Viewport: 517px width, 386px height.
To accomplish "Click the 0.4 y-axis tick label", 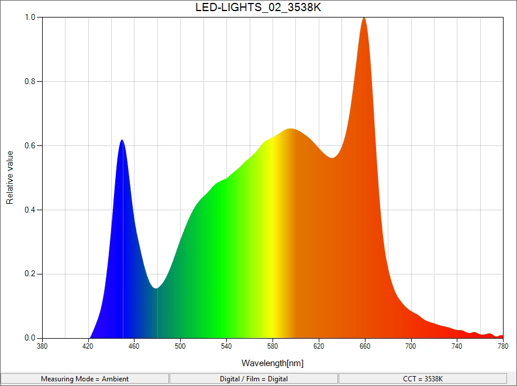I will tap(30, 210).
